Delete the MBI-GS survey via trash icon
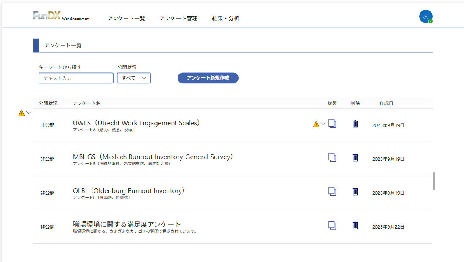The image size is (464, 262). pyautogui.click(x=355, y=157)
